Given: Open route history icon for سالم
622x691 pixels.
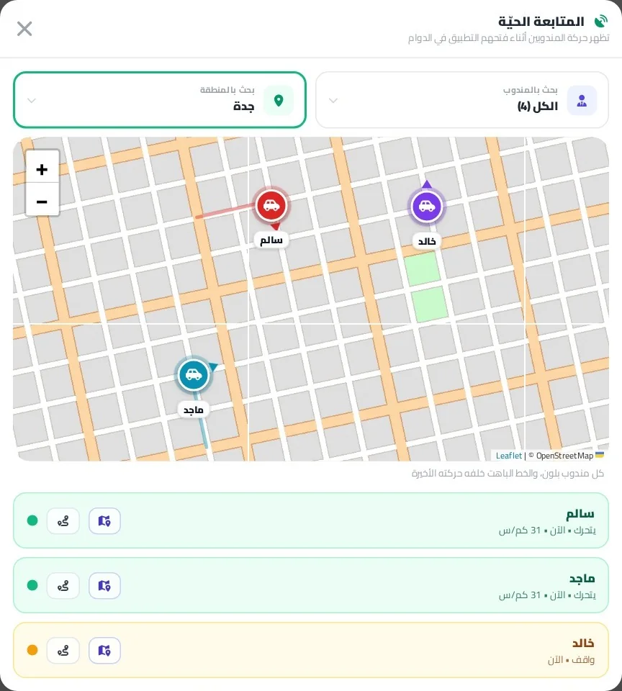Looking at the screenshot, I should (x=63, y=521).
